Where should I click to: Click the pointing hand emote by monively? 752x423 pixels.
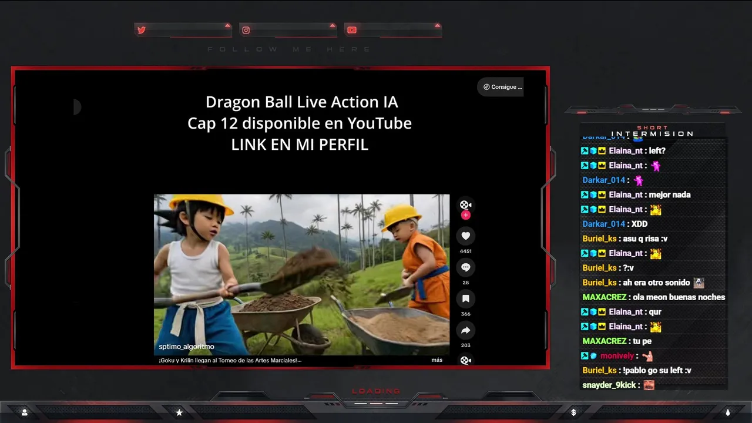pos(647,356)
